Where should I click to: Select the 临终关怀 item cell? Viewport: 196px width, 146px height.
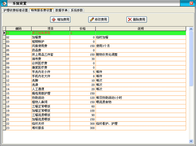[x=51, y=124]
